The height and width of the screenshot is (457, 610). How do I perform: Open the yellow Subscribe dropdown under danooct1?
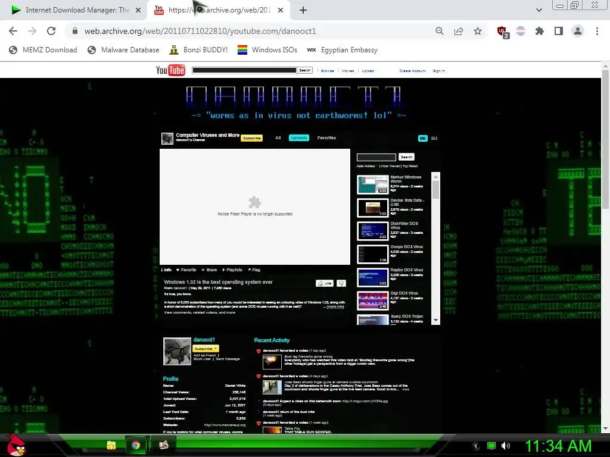click(x=206, y=349)
